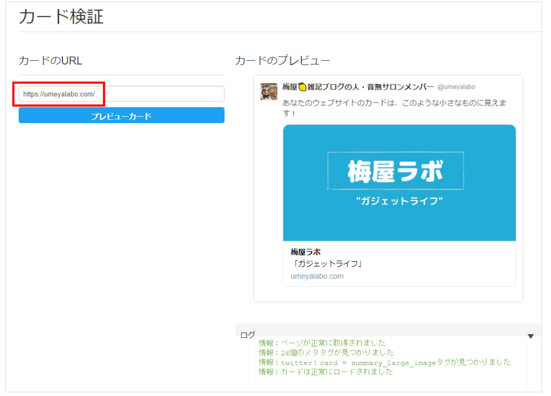
Task: Click the カード検証 page heading
Action: pos(61,17)
